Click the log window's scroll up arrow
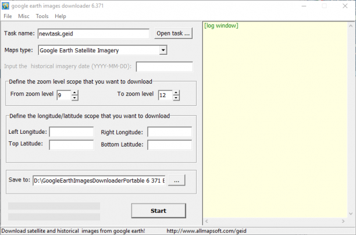Image resolution: width=356 pixels, height=235 pixels. (351, 26)
